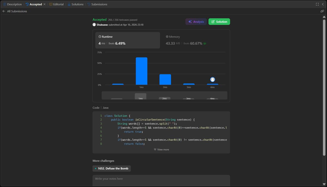Click the 4ms section of range slider

212,98
